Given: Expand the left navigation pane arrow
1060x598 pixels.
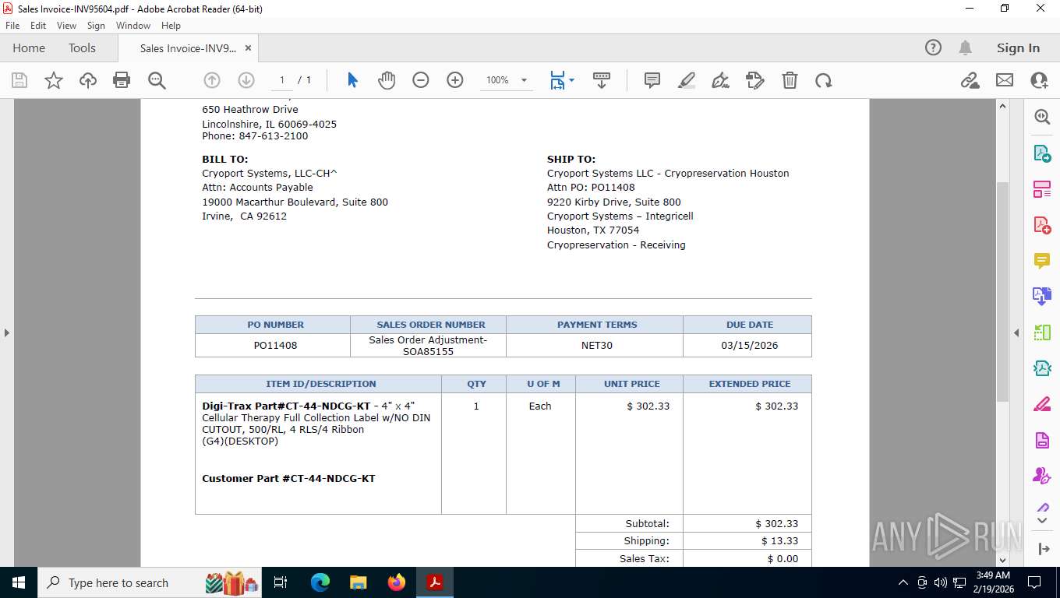Looking at the screenshot, I should (6, 332).
